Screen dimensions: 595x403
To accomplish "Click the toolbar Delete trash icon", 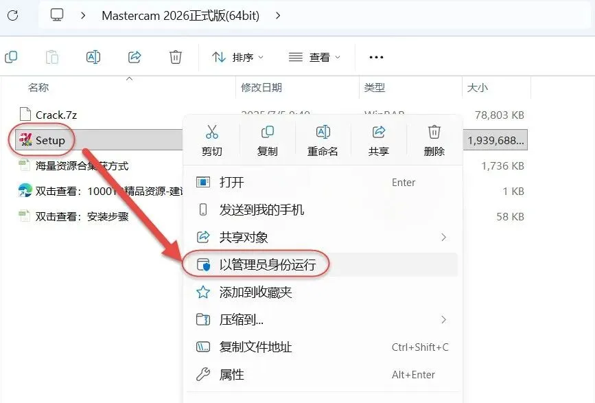I will (175, 57).
